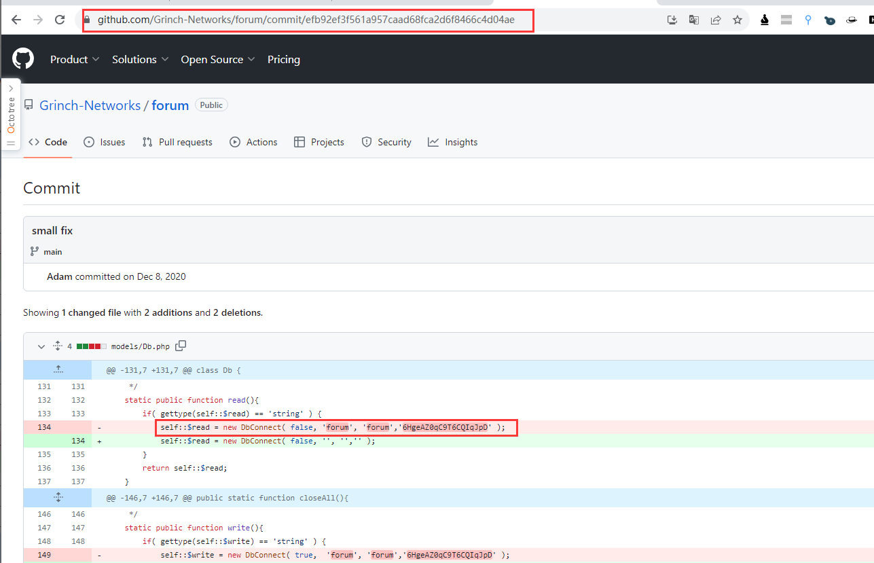Viewport: 874px width, 563px height.
Task: Open the Pull requests tab
Action: tap(177, 142)
